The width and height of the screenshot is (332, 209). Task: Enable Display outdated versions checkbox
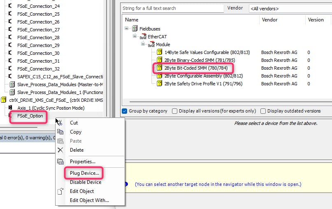pyautogui.click(x=263, y=111)
